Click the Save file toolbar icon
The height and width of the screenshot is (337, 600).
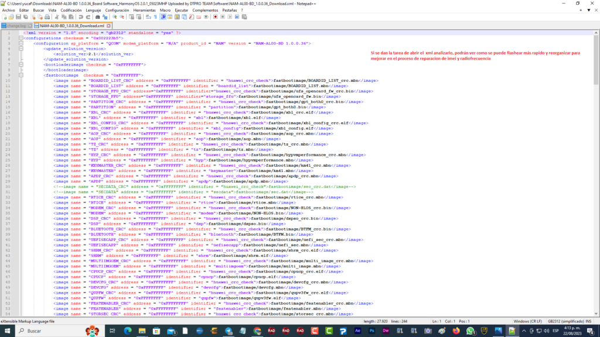click(18, 18)
